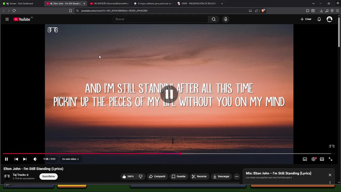Screen dimensions: 341x192
Task: Open the Taj Tracks channel name link
Action: (19, 175)
